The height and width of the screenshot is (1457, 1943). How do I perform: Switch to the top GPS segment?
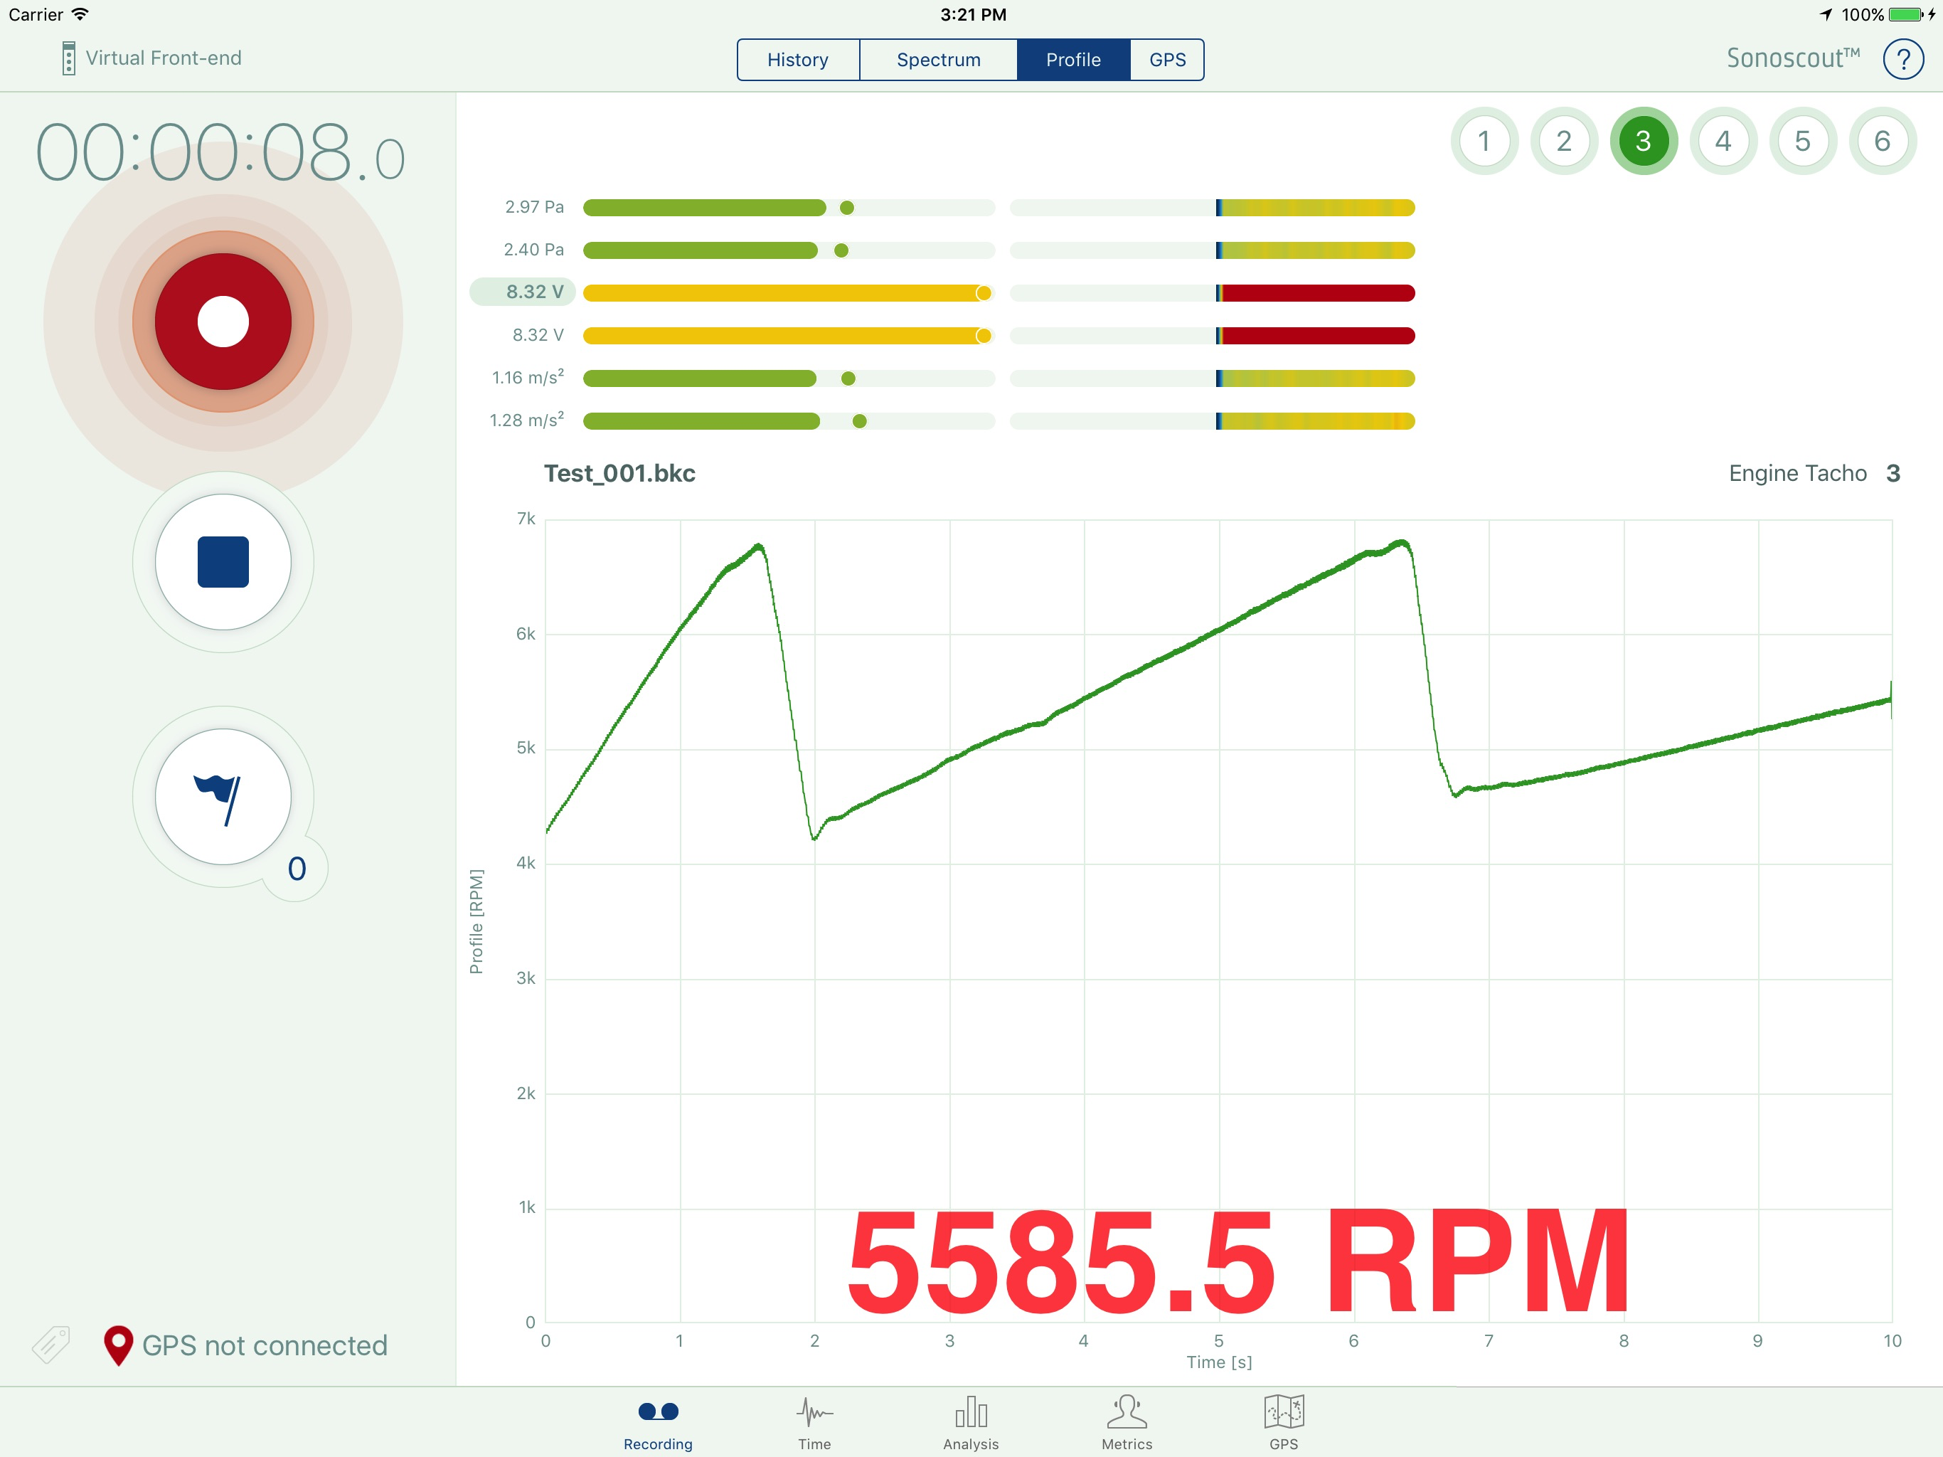click(1167, 60)
